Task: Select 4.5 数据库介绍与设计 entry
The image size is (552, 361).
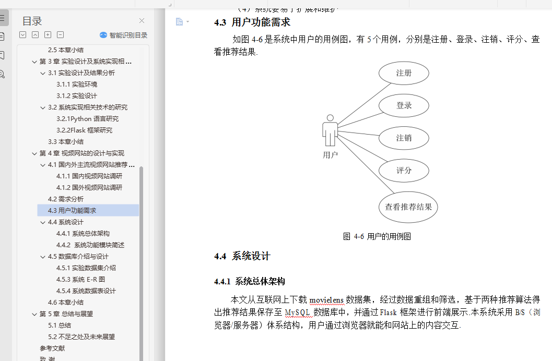Action: (78, 257)
